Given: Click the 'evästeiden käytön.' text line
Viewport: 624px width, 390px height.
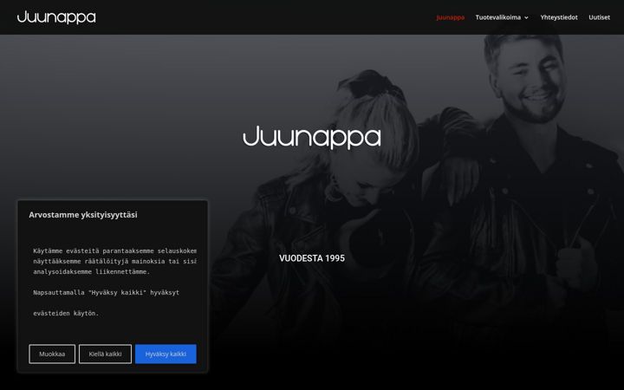Looking at the screenshot, I should coord(66,313).
